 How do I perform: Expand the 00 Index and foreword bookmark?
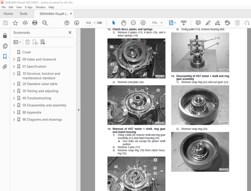point(14,59)
